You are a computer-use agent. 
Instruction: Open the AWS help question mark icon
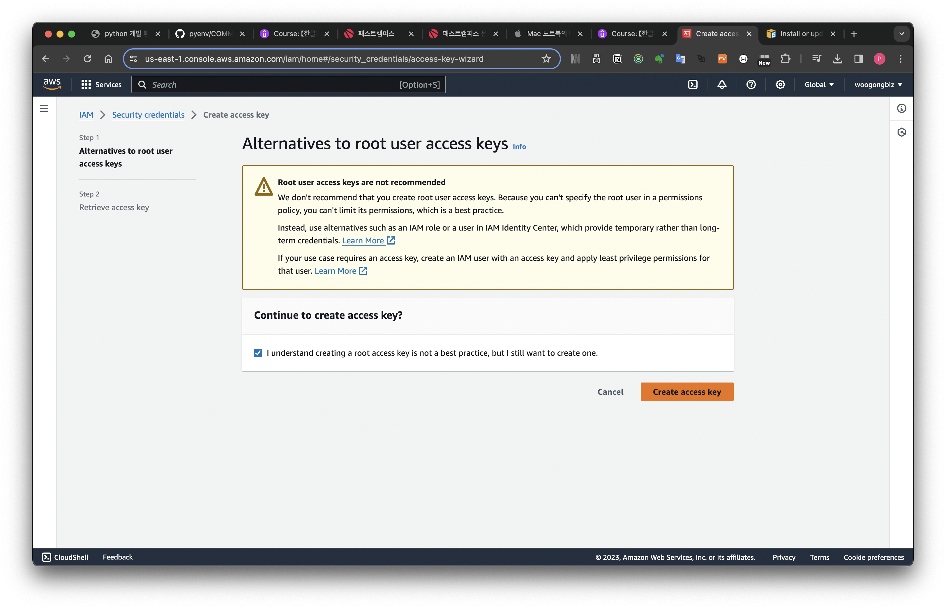(751, 85)
